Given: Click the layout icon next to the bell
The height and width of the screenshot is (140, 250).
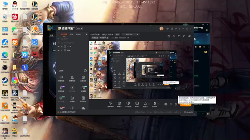Looking at the screenshot, I should coord(179,36).
